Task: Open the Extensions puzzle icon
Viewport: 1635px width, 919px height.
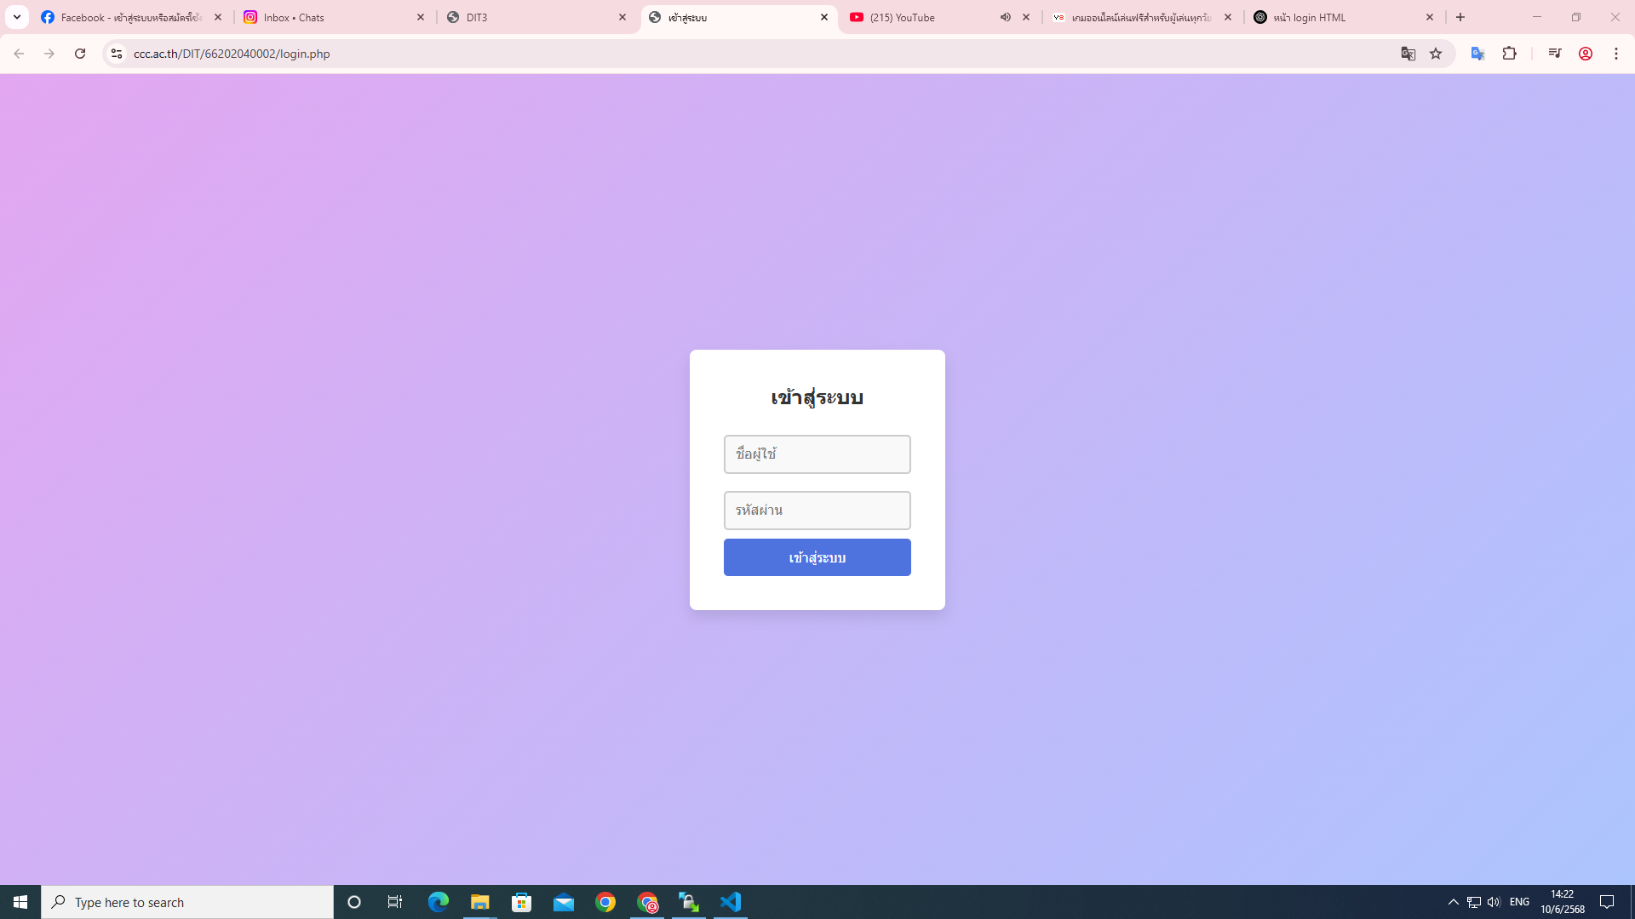Action: (x=1510, y=54)
